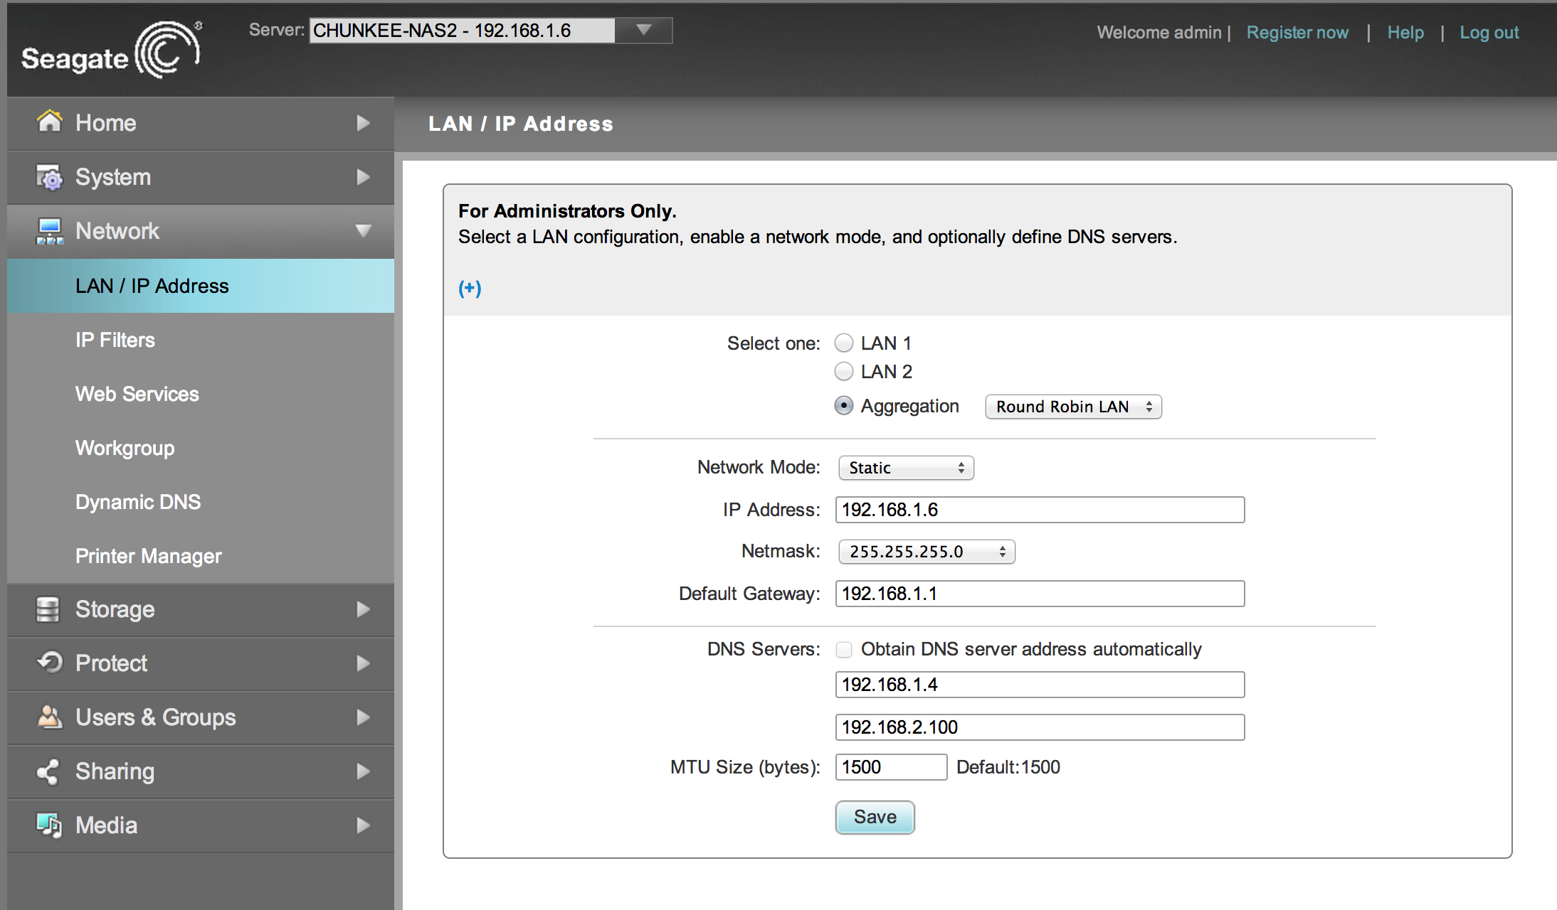Viewport: 1557px width, 910px height.
Task: Select the LAN 1 radio button
Action: pos(844,343)
